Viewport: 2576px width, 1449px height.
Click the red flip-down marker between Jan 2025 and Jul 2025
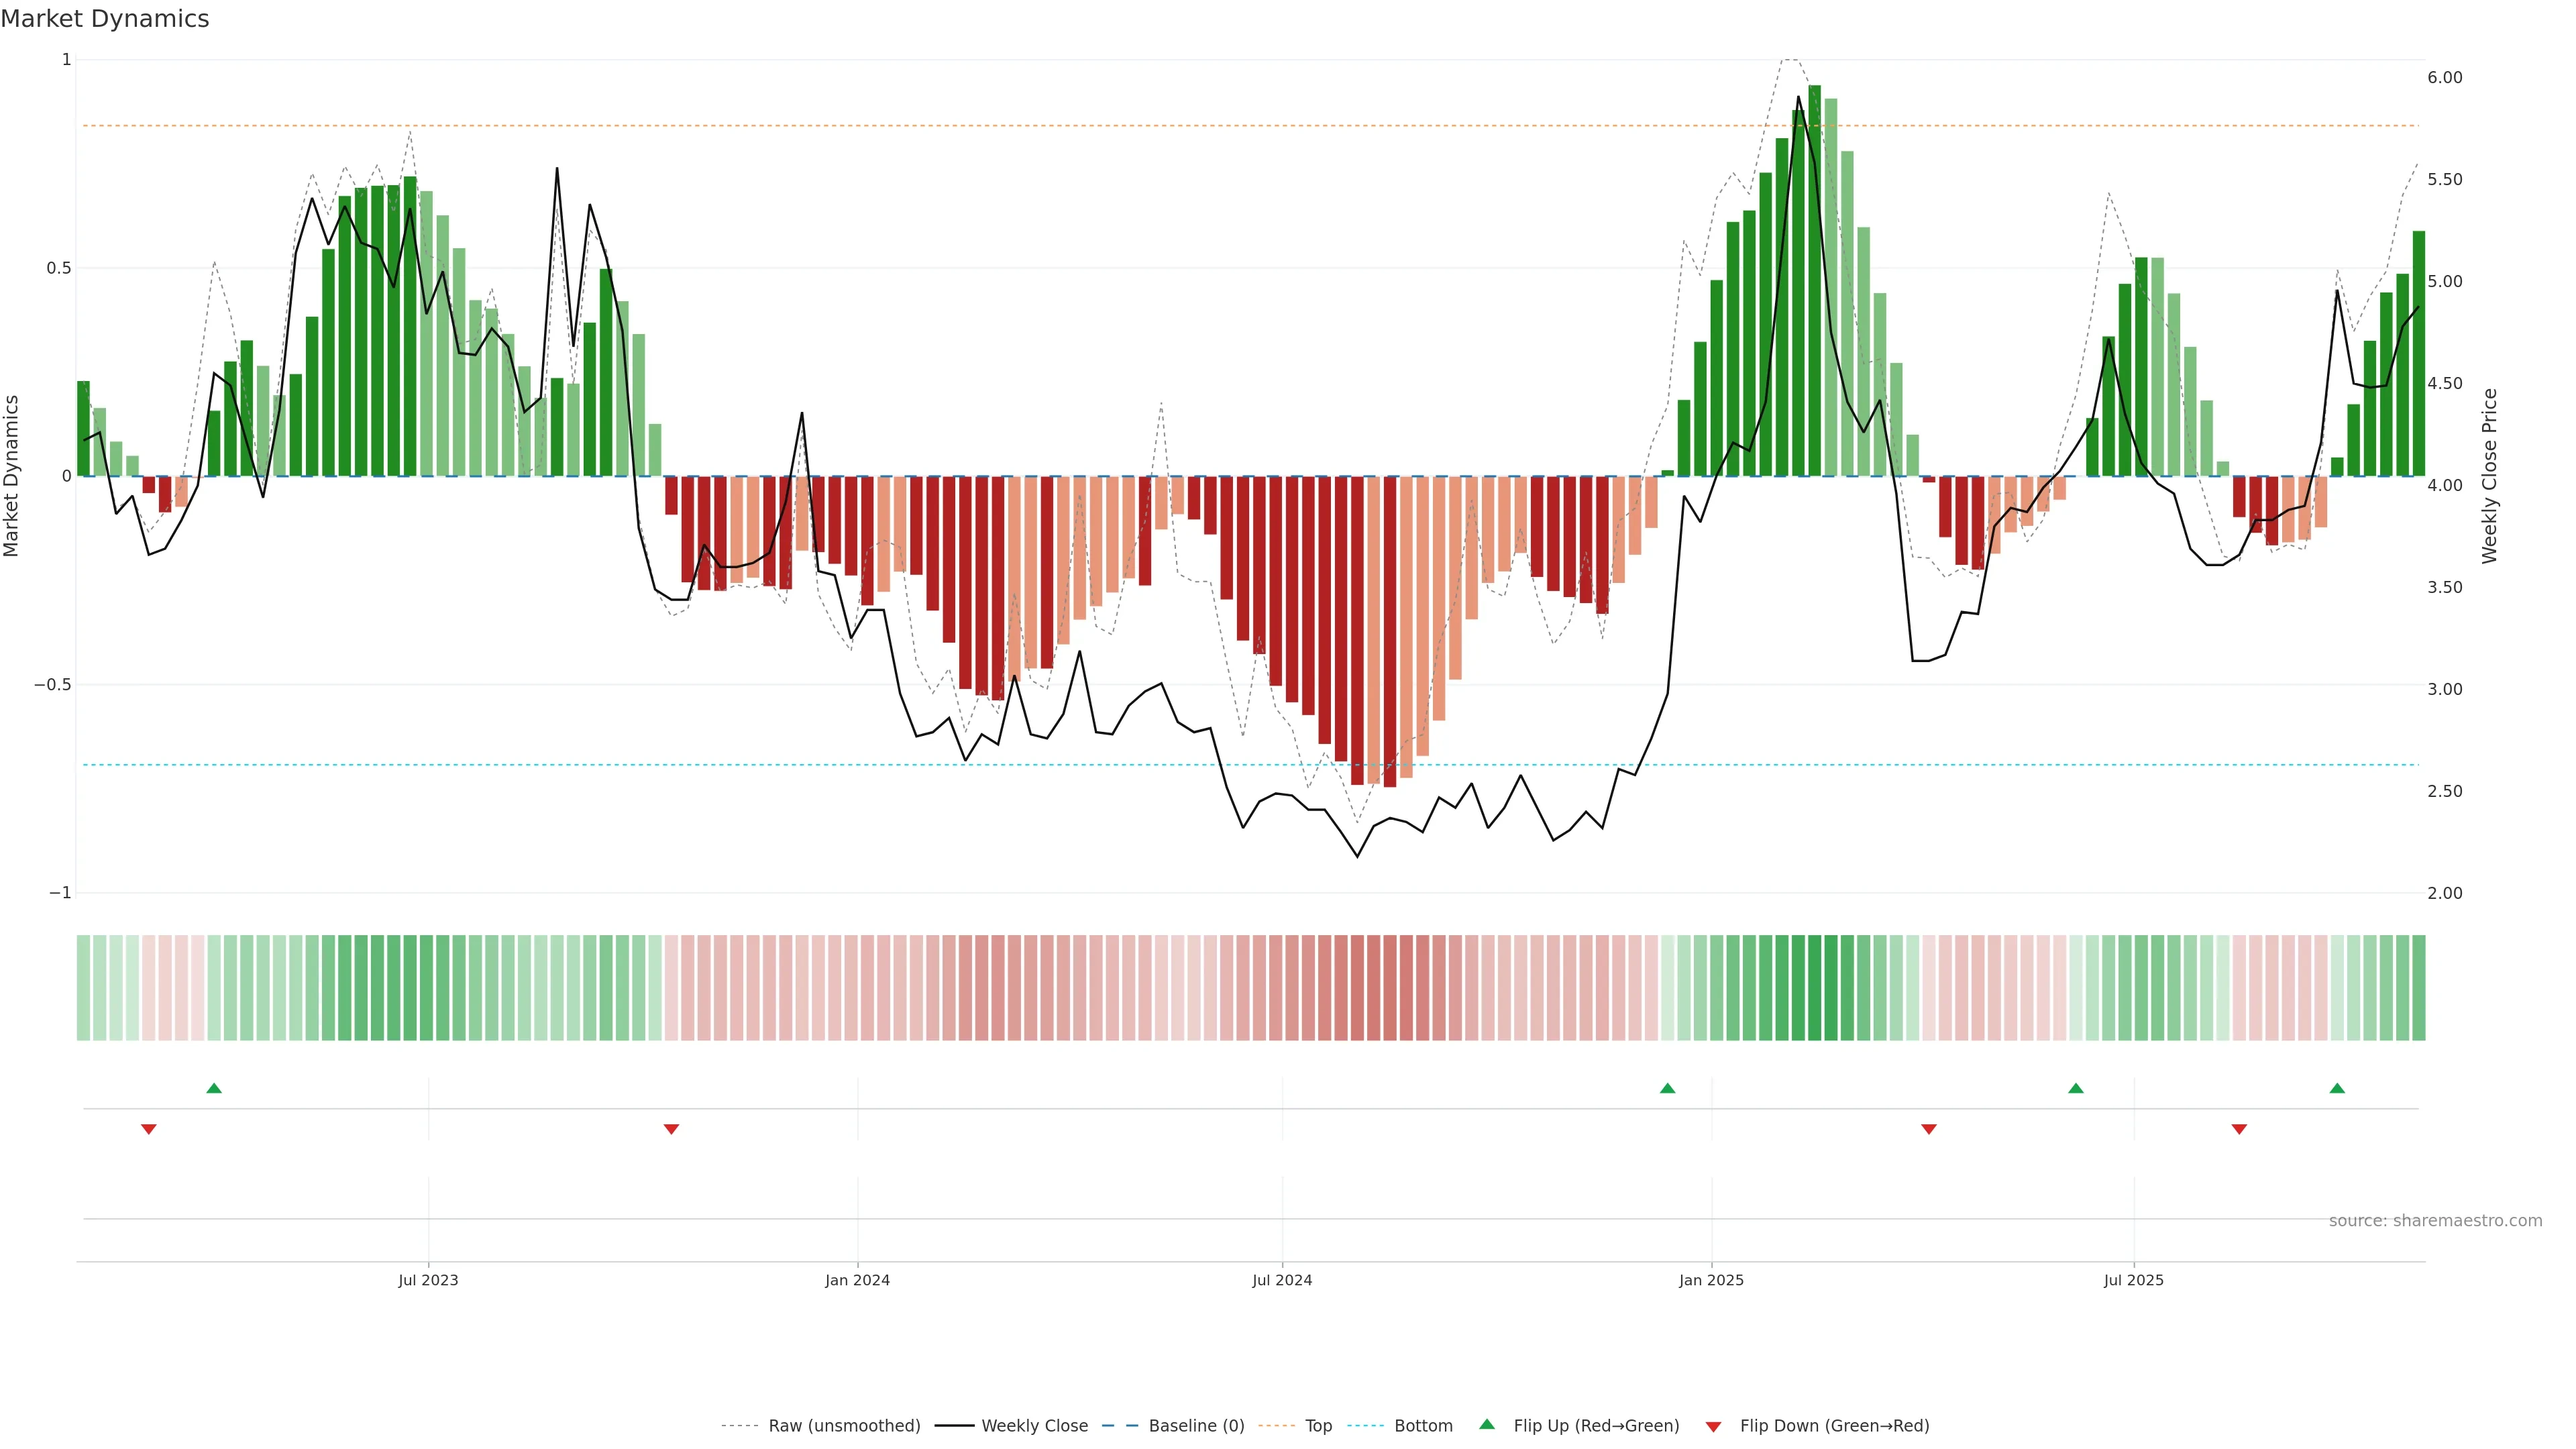tap(1929, 1129)
